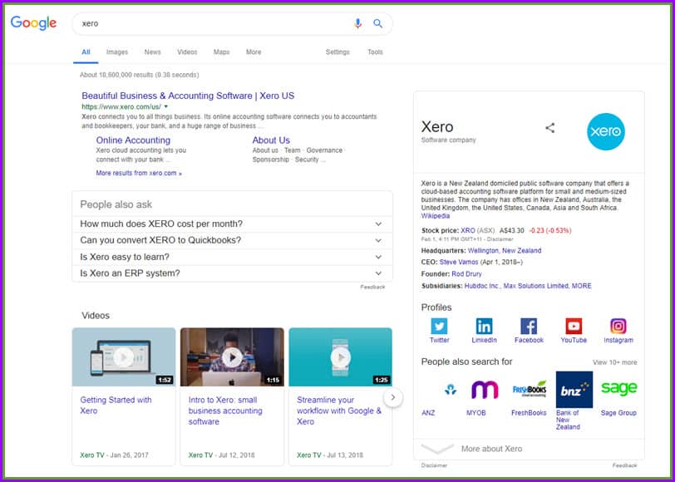Activate voice search microphone icon
Image resolution: width=675 pixels, height=482 pixels.
click(357, 23)
